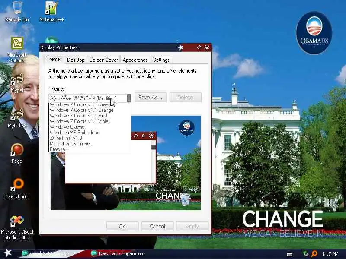Click the 4:17 PM taskbar clock
This screenshot has height=259, width=346.
(x=330, y=254)
